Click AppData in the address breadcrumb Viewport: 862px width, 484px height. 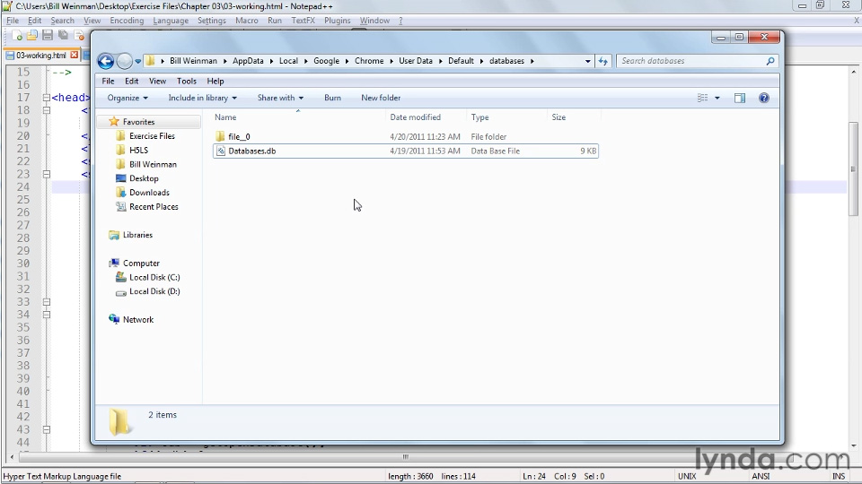248,61
